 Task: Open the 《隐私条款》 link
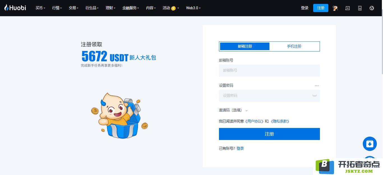[280, 122]
